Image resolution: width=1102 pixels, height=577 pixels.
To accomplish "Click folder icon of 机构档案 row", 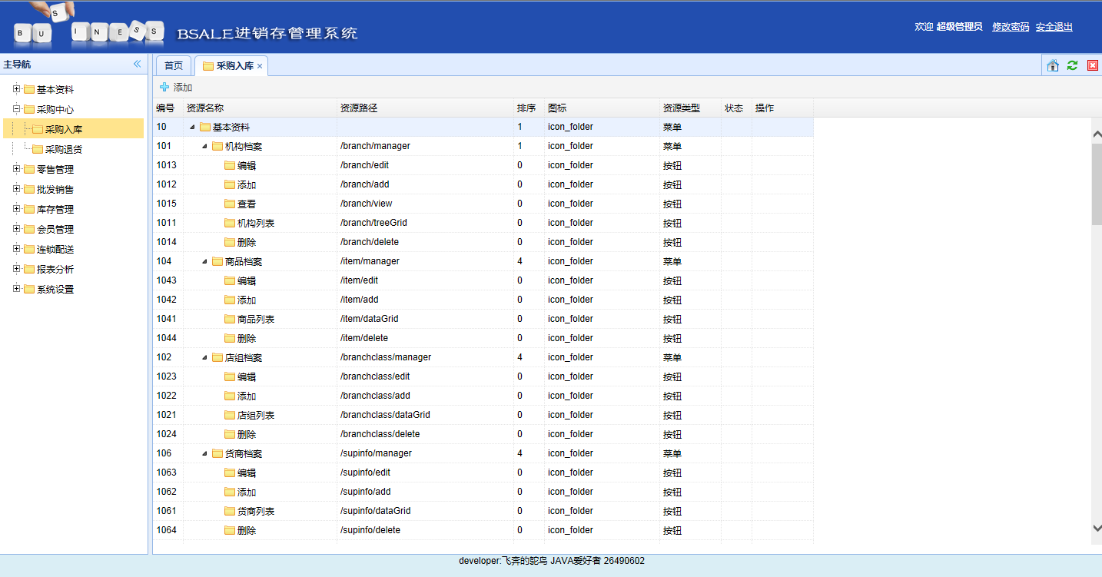I will point(217,146).
